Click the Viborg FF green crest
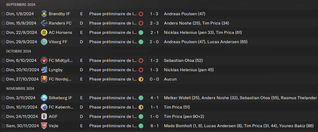 tap(44, 42)
